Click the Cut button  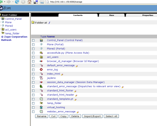[x=53, y=116]
